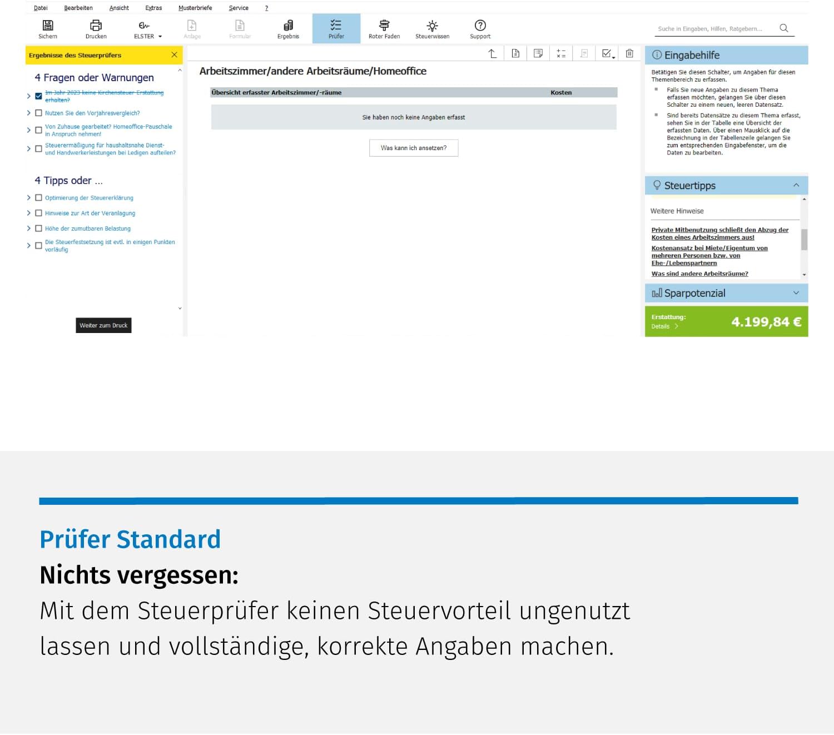
Task: Expand Optimierung der Steuererklärung chevron
Action: (x=28, y=197)
